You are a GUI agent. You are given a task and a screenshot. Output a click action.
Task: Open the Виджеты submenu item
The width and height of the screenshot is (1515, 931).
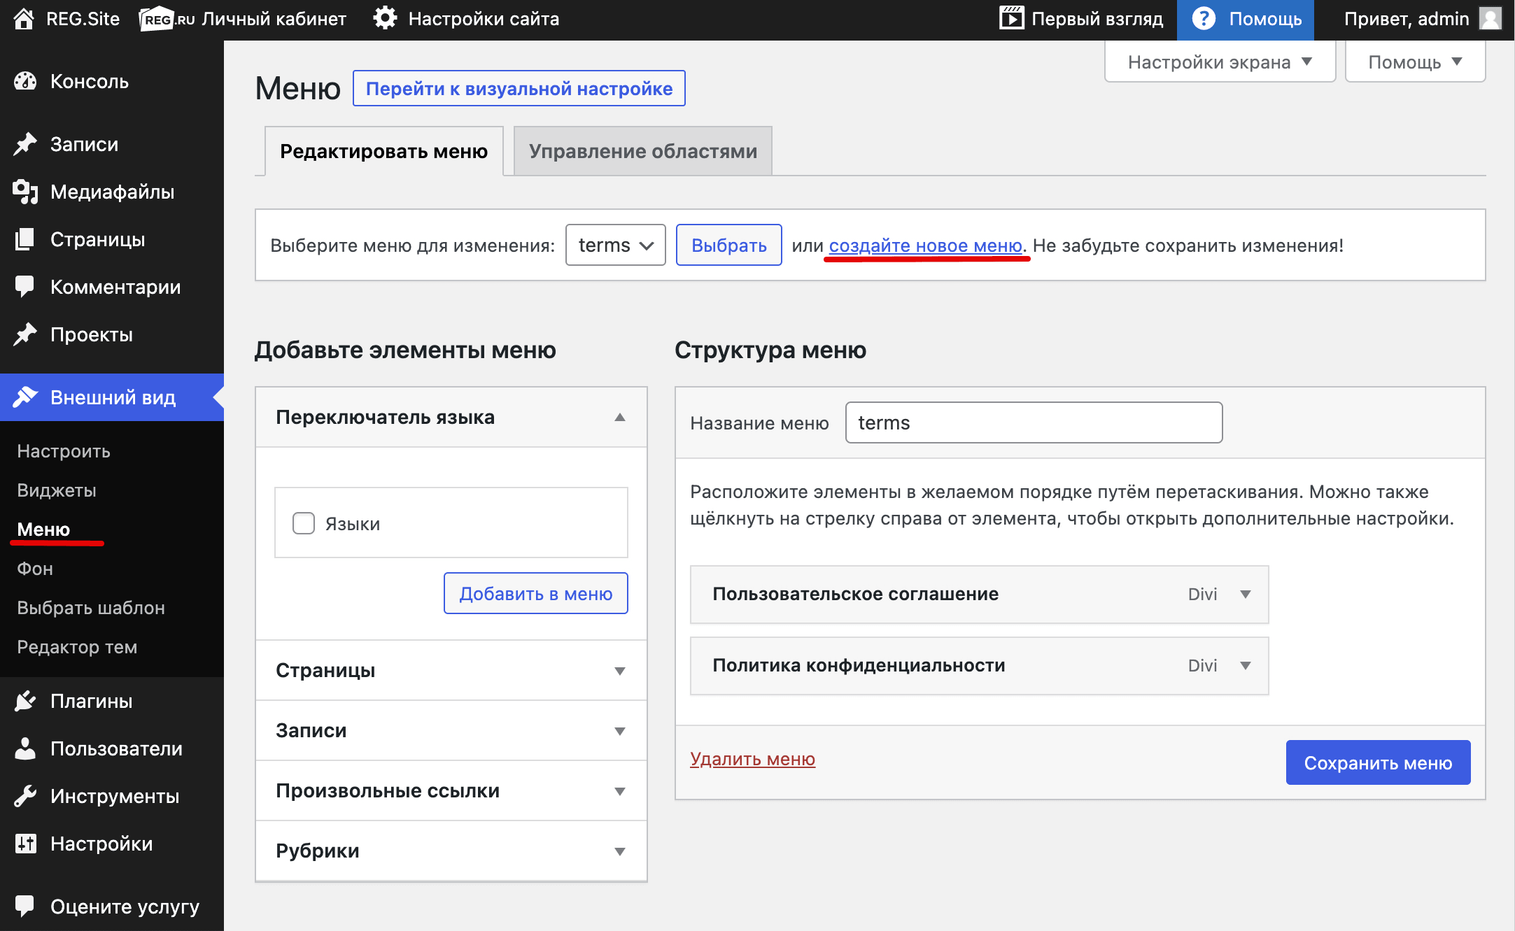click(57, 490)
